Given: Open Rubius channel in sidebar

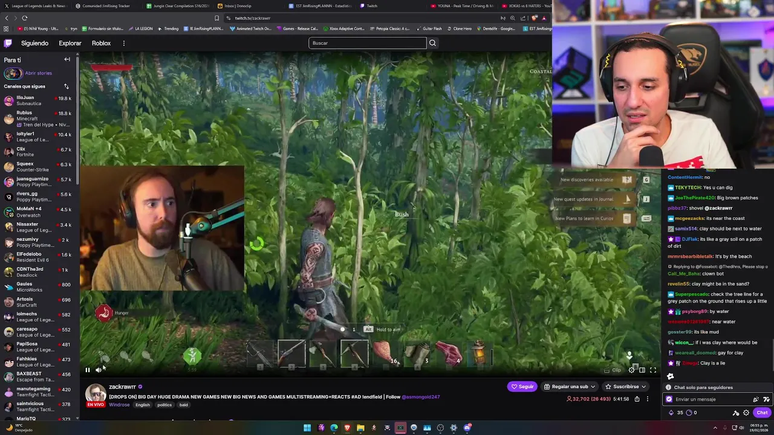Looking at the screenshot, I should tap(38, 118).
